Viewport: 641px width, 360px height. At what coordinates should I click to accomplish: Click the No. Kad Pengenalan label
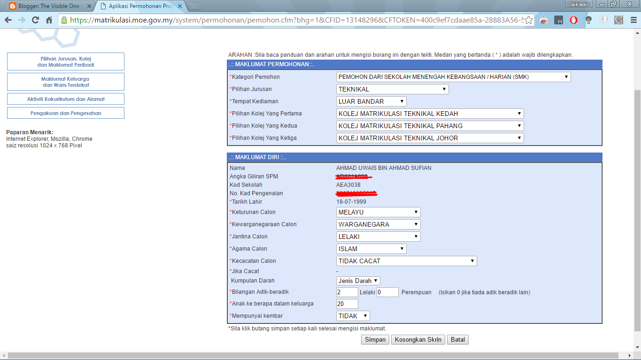pyautogui.click(x=256, y=193)
